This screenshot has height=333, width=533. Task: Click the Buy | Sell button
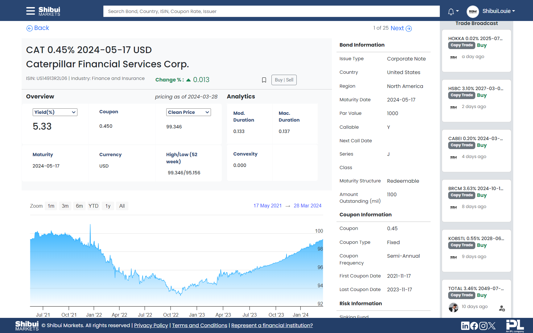pyautogui.click(x=284, y=80)
